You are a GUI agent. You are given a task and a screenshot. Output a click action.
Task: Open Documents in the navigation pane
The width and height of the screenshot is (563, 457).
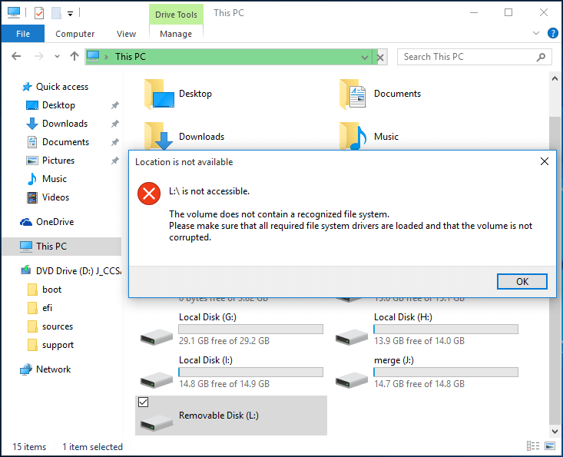coord(65,142)
